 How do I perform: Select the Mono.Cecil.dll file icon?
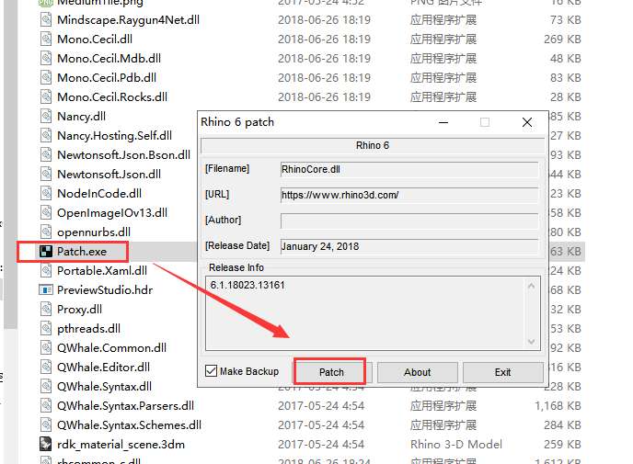pyautogui.click(x=45, y=39)
